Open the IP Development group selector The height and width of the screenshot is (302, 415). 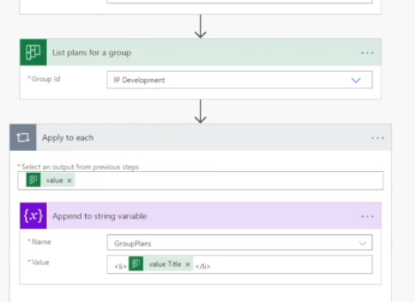pos(240,80)
